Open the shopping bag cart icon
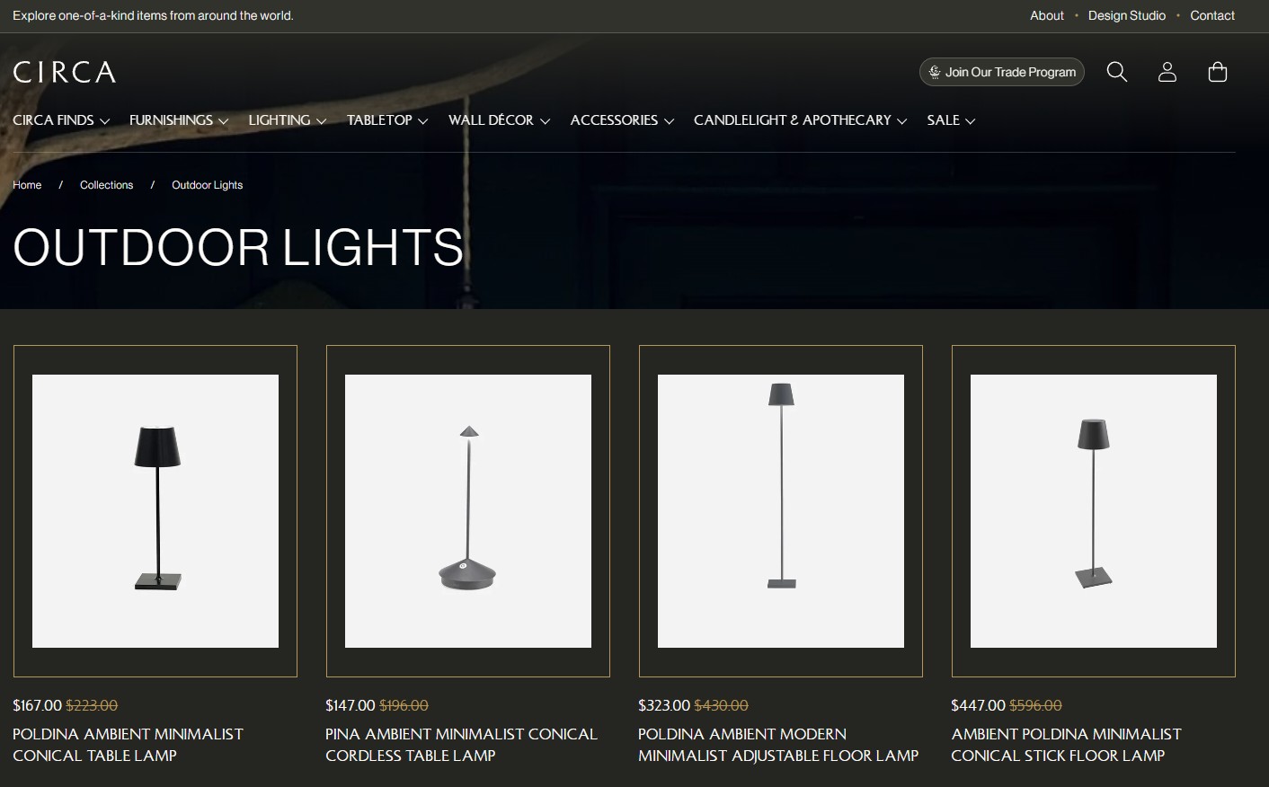The width and height of the screenshot is (1269, 787). pos(1217,72)
